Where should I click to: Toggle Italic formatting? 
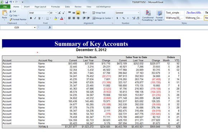(35, 18)
